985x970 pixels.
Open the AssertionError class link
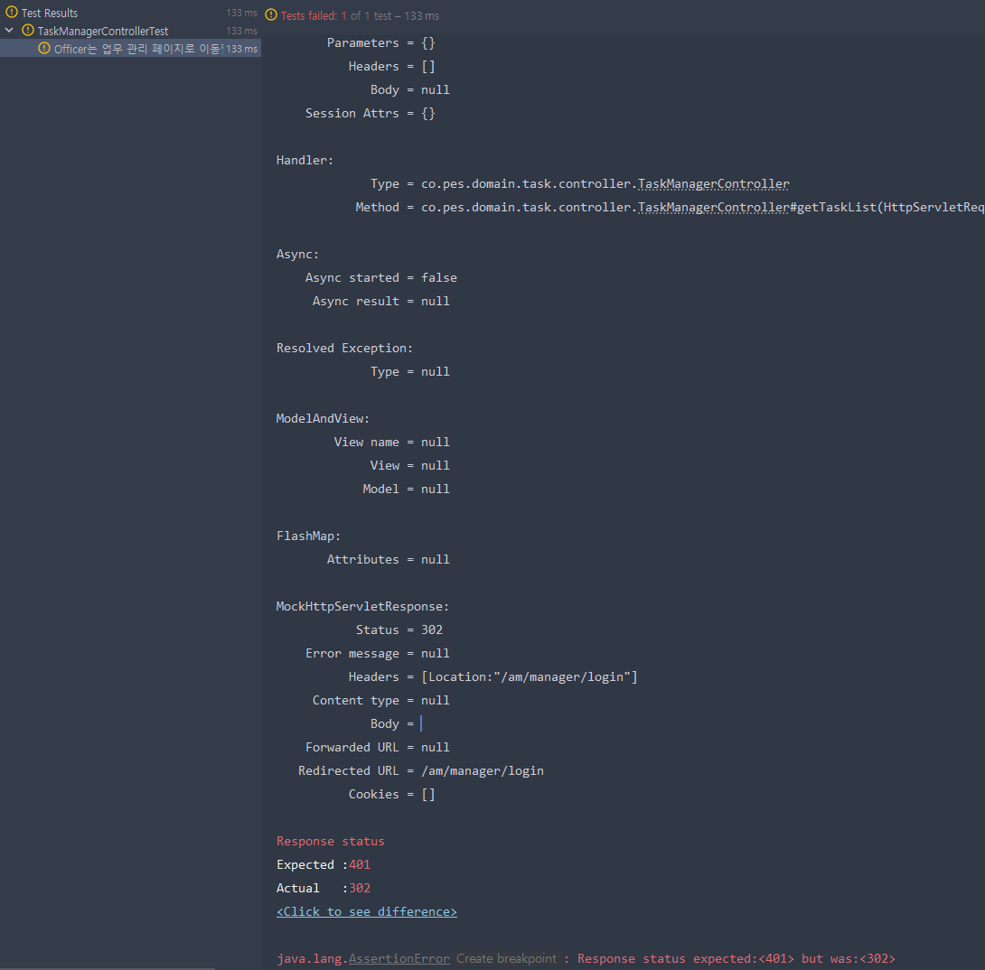399,958
